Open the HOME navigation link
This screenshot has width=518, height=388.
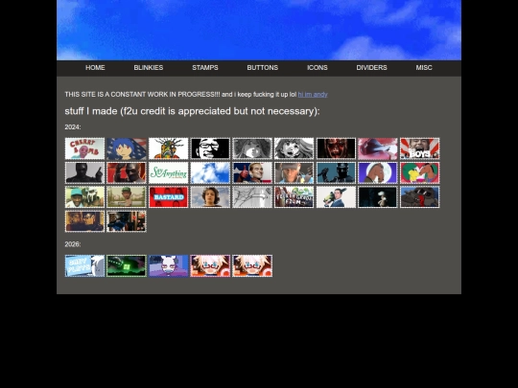tap(95, 68)
